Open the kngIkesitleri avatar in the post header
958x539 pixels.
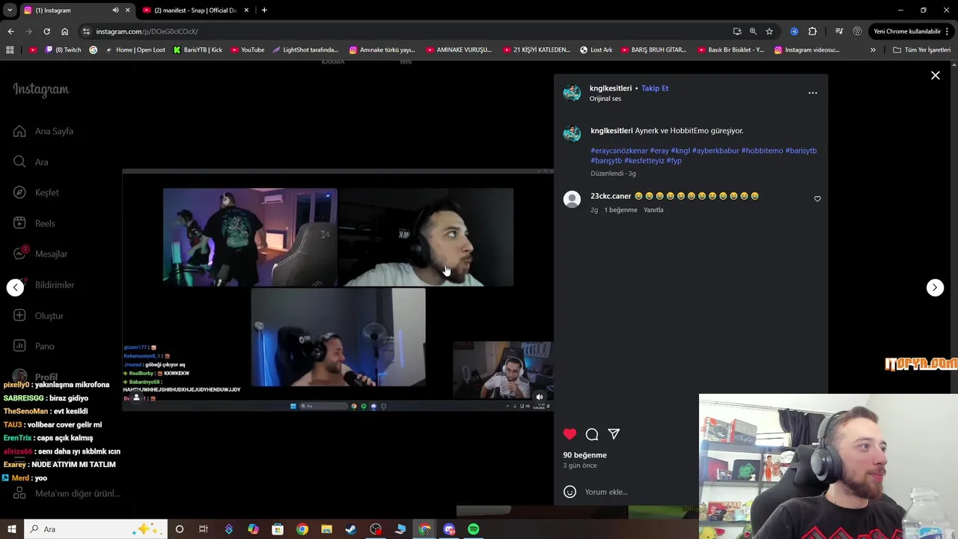tap(572, 93)
